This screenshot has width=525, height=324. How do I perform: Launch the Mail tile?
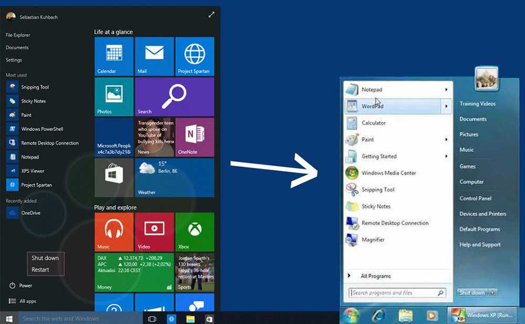(154, 56)
